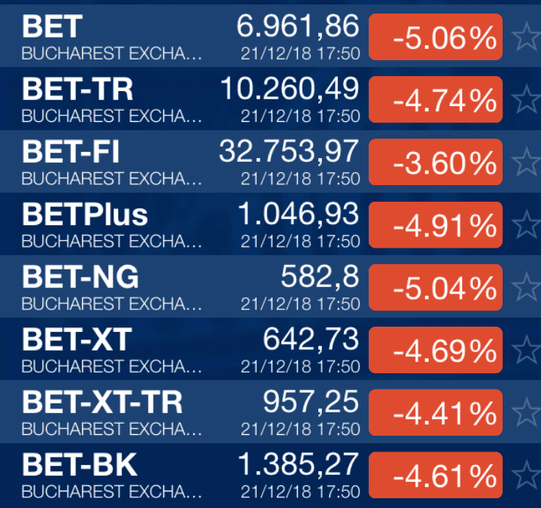541x508 pixels.
Task: Toggle the favorite star for BET-BK
Action: click(527, 475)
